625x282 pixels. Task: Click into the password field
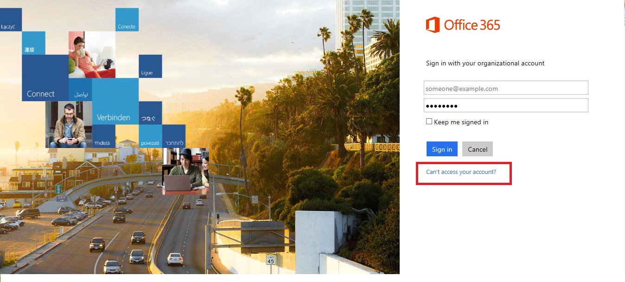tap(506, 105)
